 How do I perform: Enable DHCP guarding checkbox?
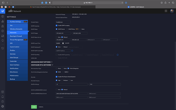coord(56,55)
